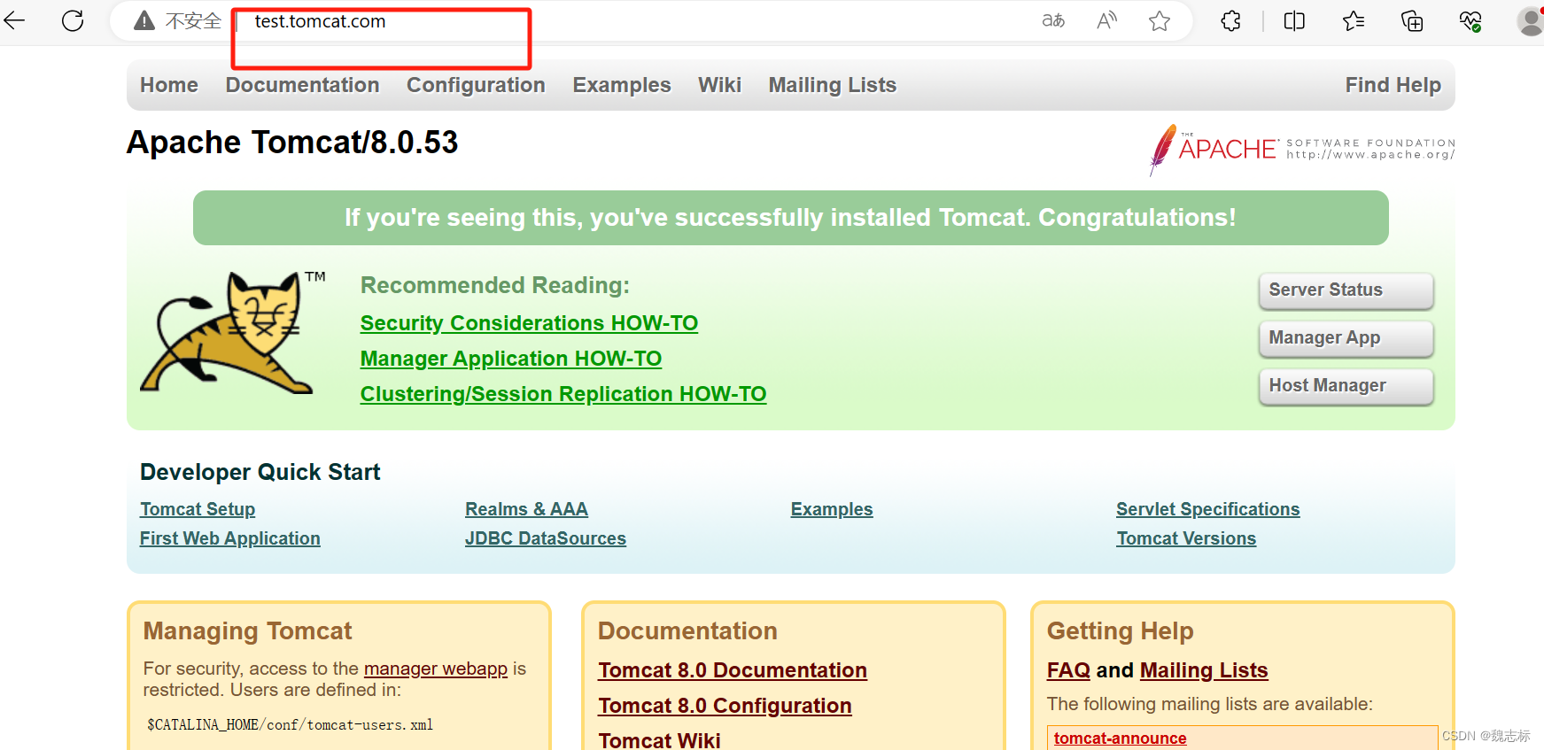Viewport: 1544px width, 750px height.
Task: Open the Tomcat 8.0 Configuration link
Action: (725, 706)
